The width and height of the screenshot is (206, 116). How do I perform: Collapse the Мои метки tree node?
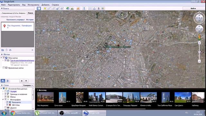pos(1,58)
